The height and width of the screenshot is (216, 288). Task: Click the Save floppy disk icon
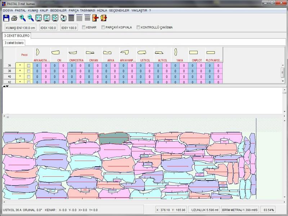[x=6, y=18]
